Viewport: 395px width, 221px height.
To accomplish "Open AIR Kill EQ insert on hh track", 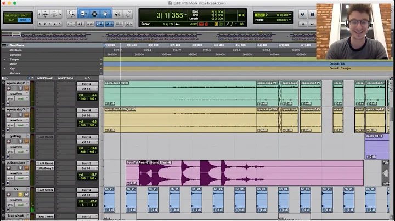I will pos(47,190).
